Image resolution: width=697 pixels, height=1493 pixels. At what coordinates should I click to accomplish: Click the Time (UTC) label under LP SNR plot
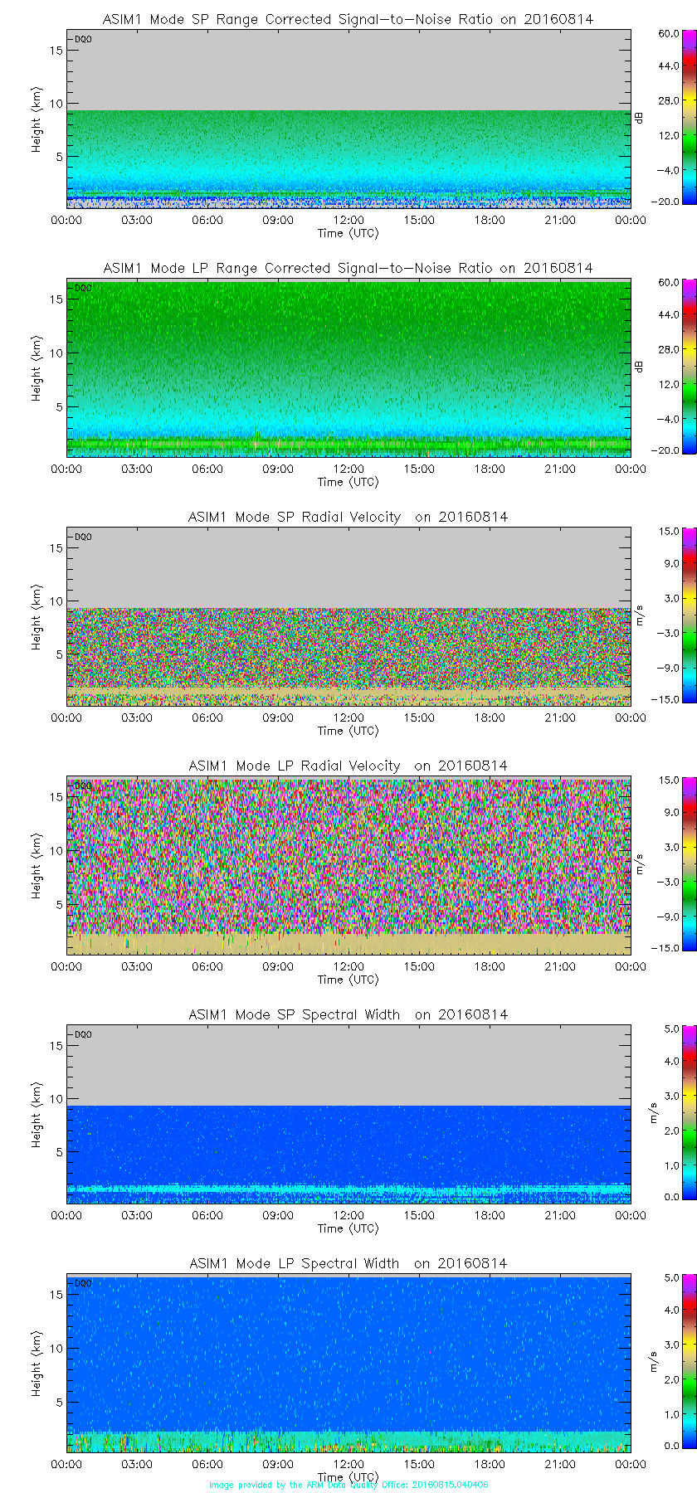[x=348, y=482]
